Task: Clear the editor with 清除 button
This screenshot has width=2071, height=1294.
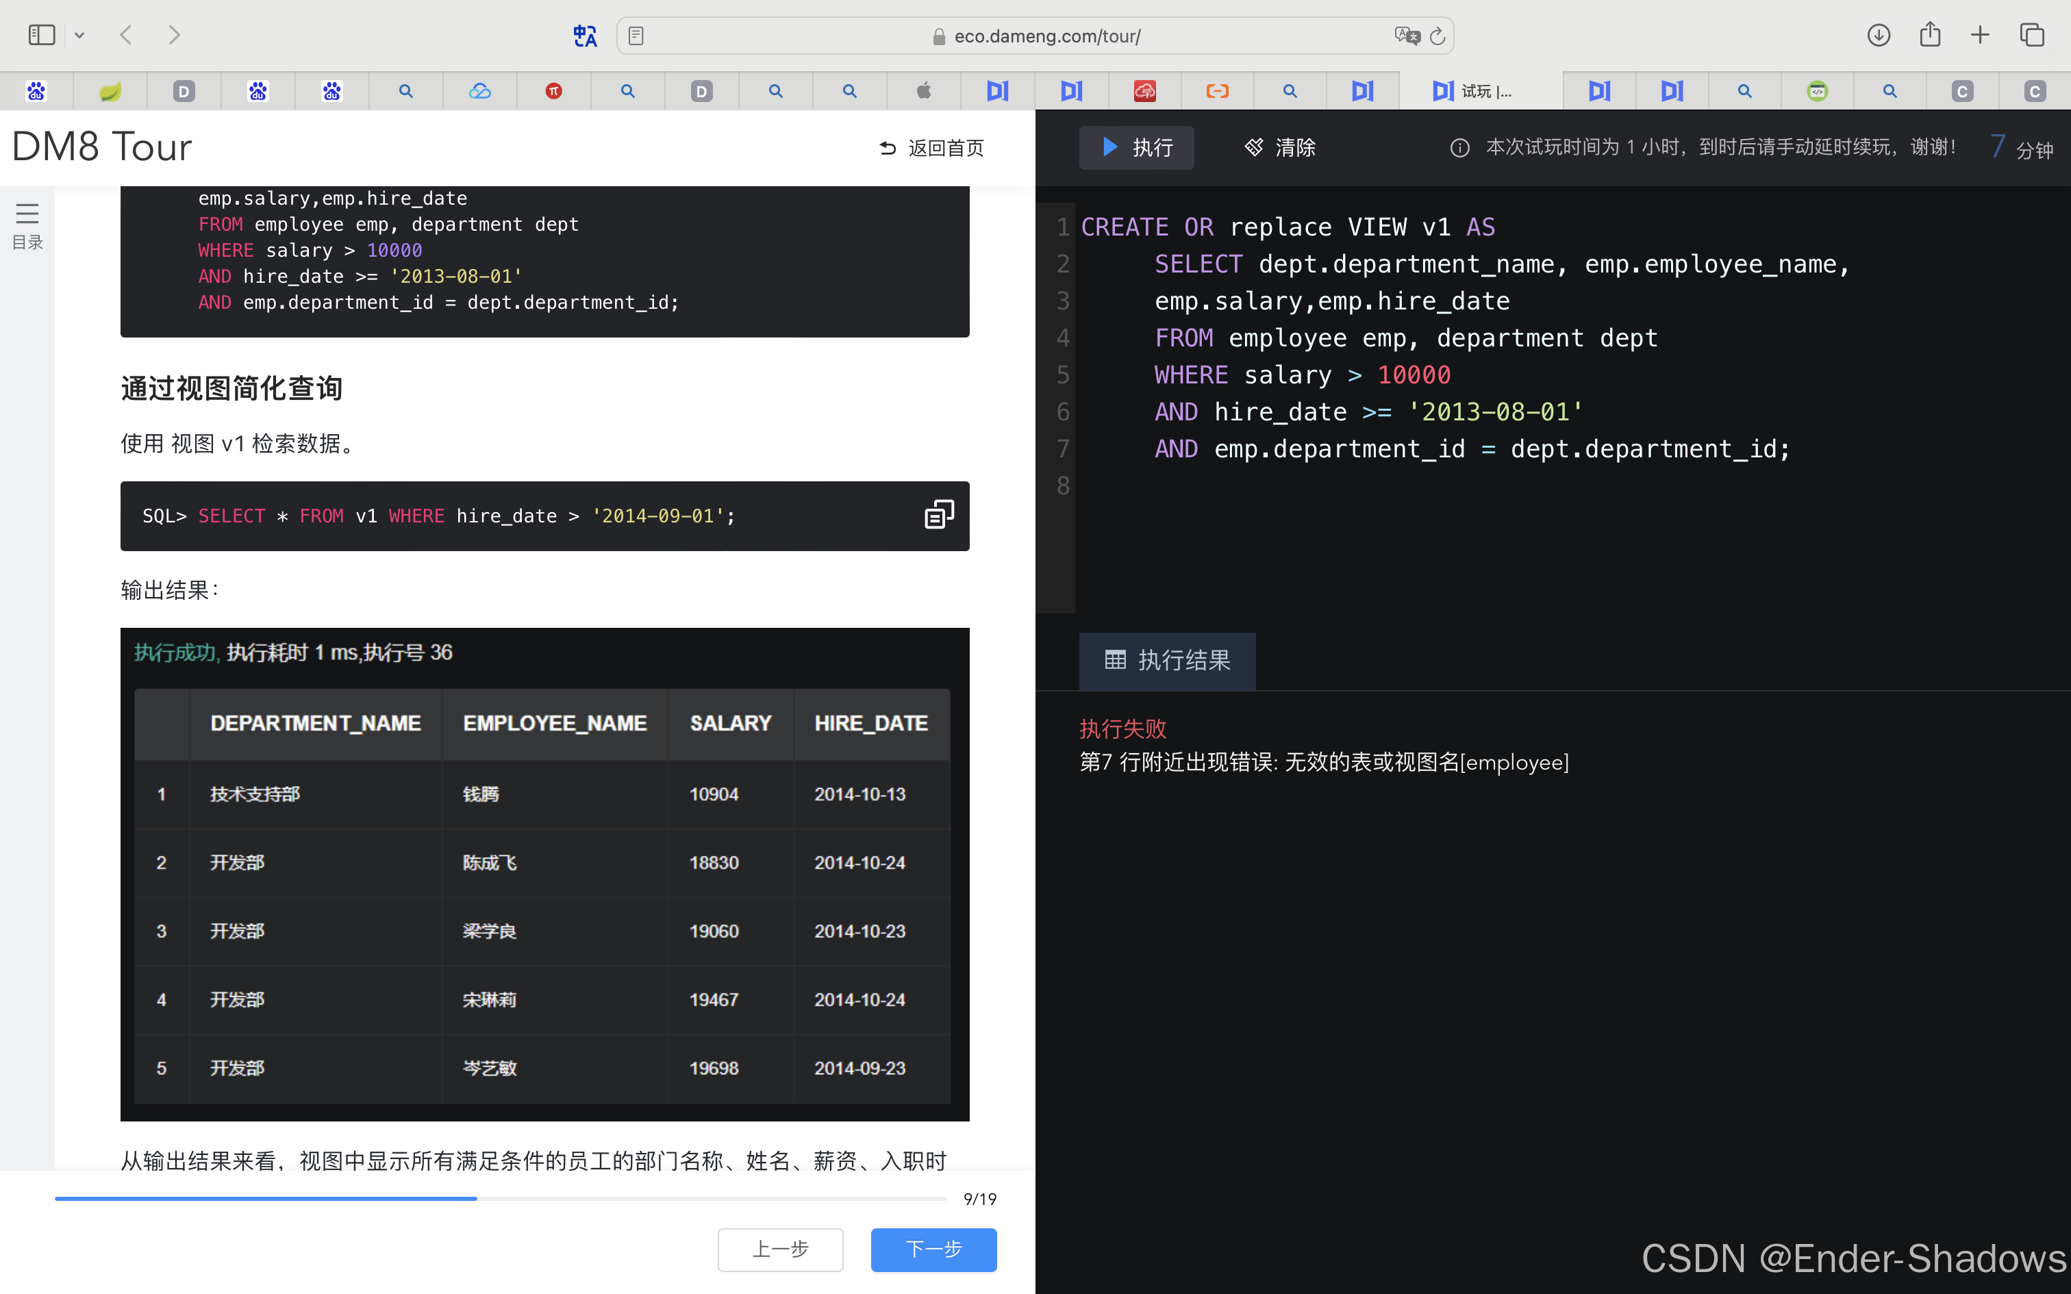Action: [1279, 147]
